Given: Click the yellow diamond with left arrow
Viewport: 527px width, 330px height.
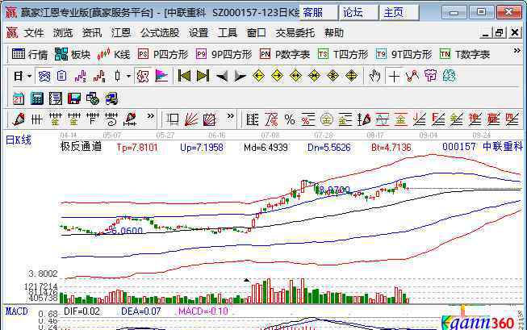Looking at the screenshot, I should (258, 76).
